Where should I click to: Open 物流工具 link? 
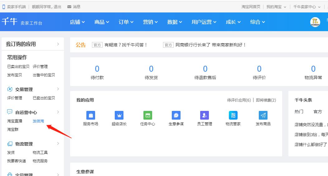click(x=40, y=153)
